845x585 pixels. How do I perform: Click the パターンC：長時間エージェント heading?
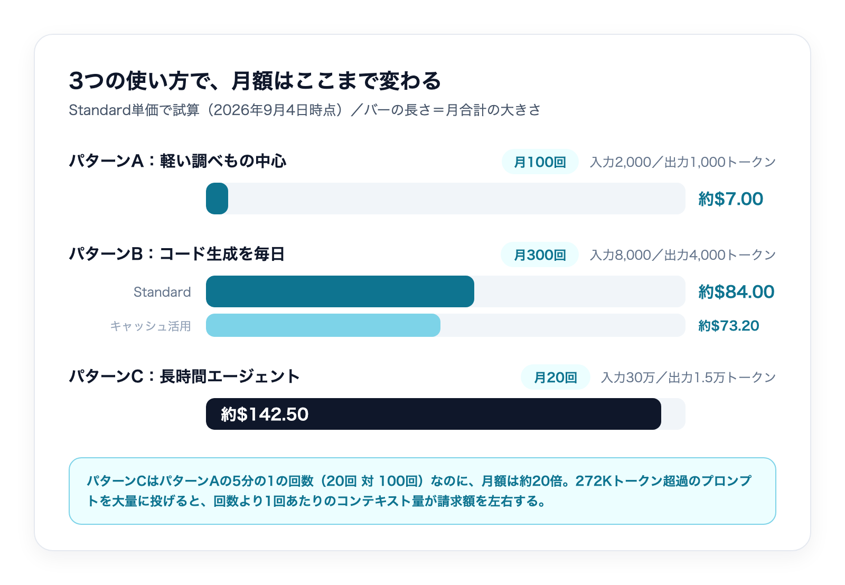pyautogui.click(x=184, y=376)
